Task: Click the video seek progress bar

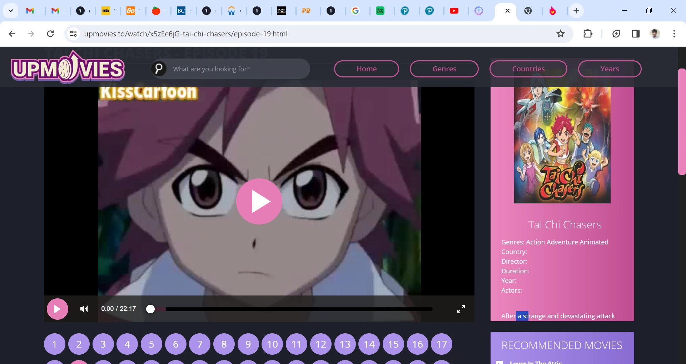Action: click(289, 309)
